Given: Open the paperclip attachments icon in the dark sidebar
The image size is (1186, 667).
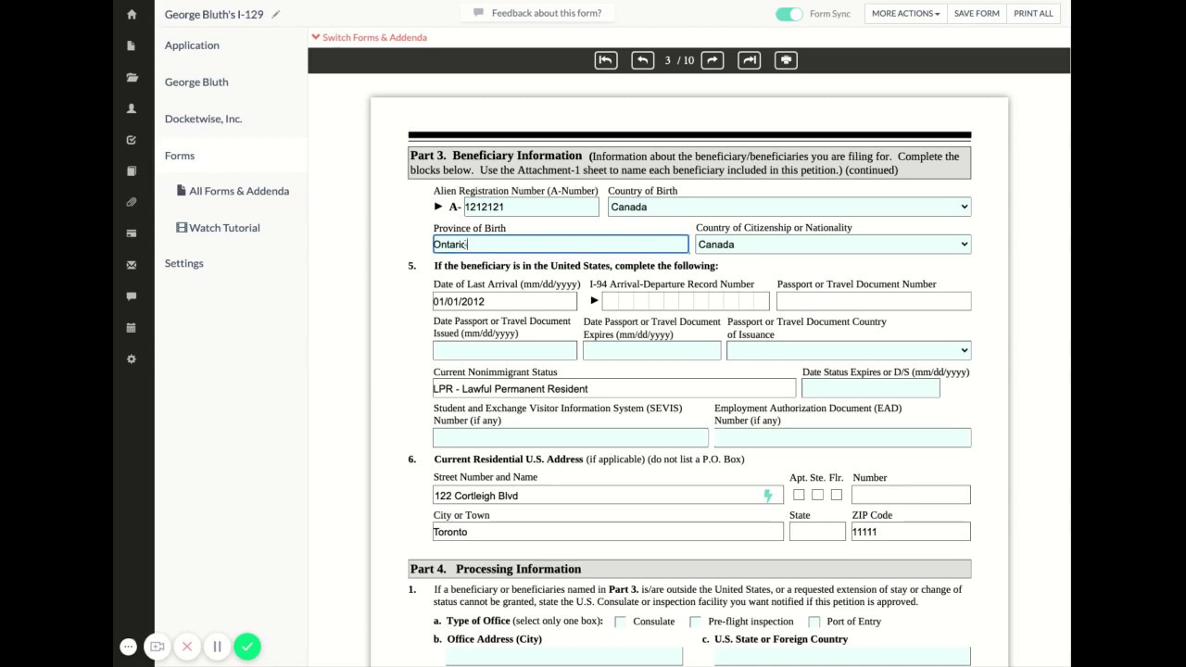Looking at the screenshot, I should tap(132, 202).
